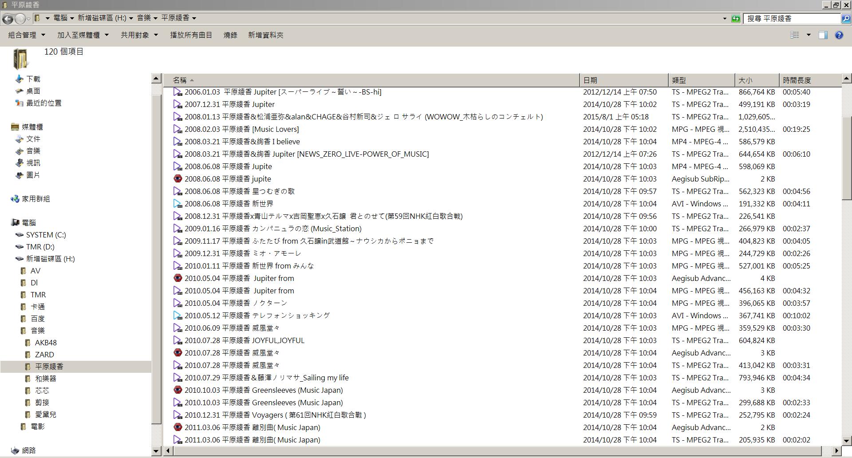
Task: Click the 2009.01.16 カンパニュラの恋 file icon
Action: tap(177, 229)
